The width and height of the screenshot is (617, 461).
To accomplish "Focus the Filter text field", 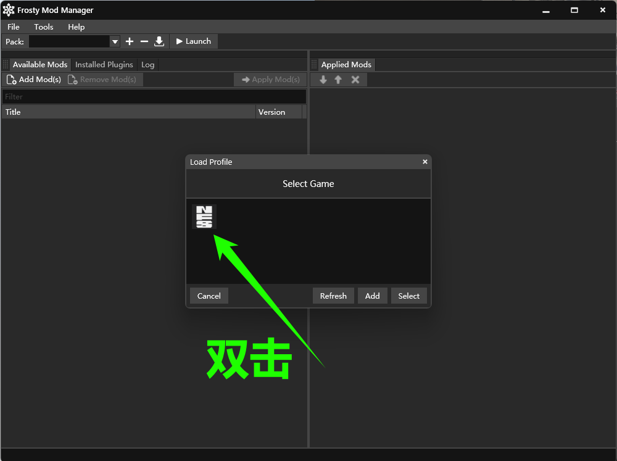I will [x=154, y=97].
